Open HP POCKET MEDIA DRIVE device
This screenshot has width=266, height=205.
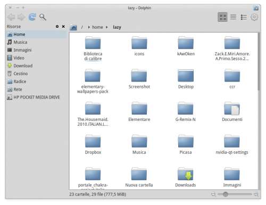pyautogui.click(x=37, y=97)
